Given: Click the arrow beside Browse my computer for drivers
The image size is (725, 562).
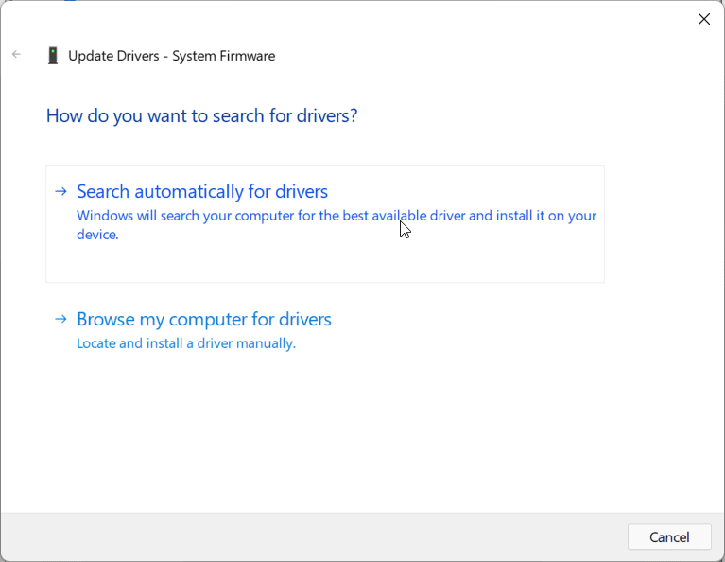Looking at the screenshot, I should pyautogui.click(x=60, y=319).
